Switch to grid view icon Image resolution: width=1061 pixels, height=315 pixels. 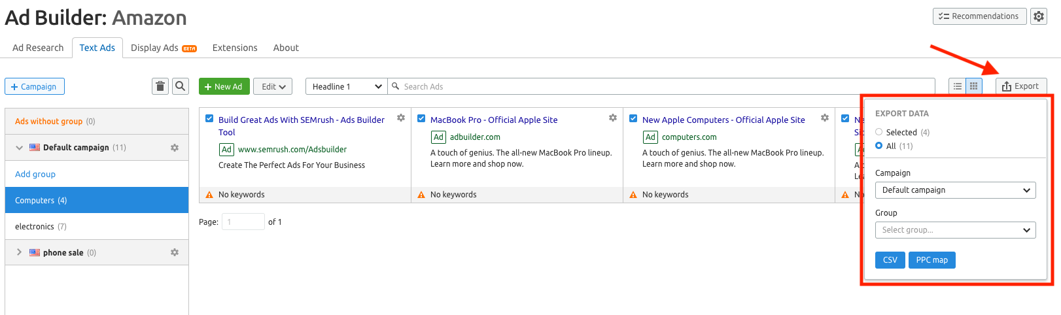(x=974, y=86)
